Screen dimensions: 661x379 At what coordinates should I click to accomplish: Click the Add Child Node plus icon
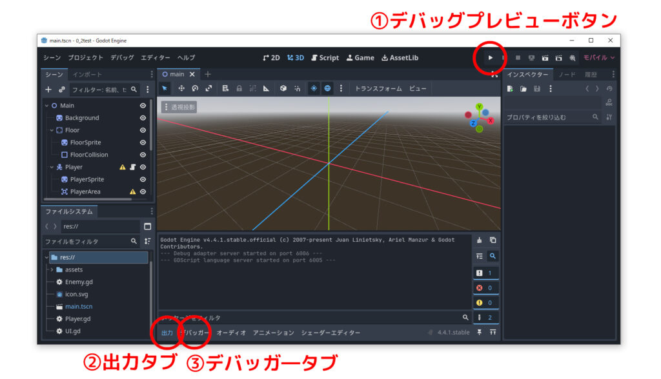pos(48,90)
